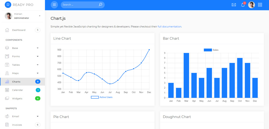The width and height of the screenshot is (269, 129).
Task: Click the Line Chart card title
Action: coord(62,39)
